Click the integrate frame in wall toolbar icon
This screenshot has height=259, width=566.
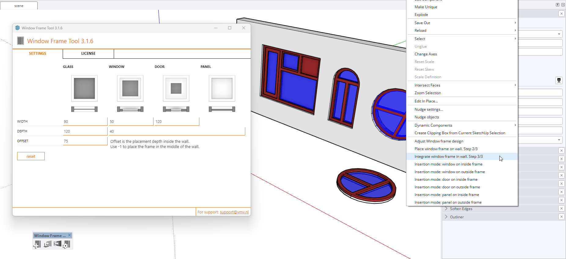[x=57, y=244]
